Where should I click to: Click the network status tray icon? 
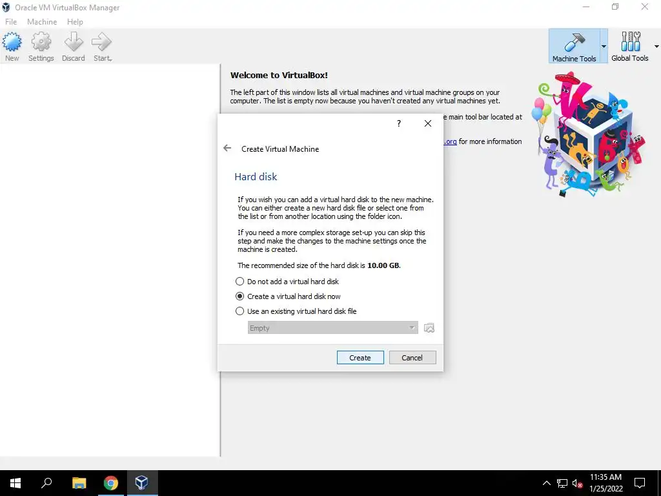coord(562,483)
